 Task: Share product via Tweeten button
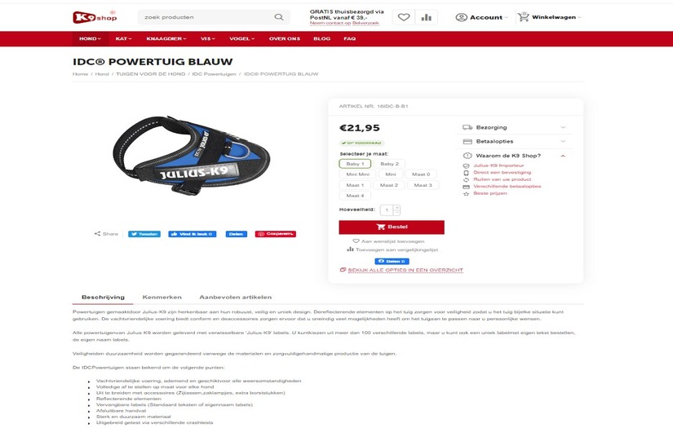pyautogui.click(x=144, y=234)
